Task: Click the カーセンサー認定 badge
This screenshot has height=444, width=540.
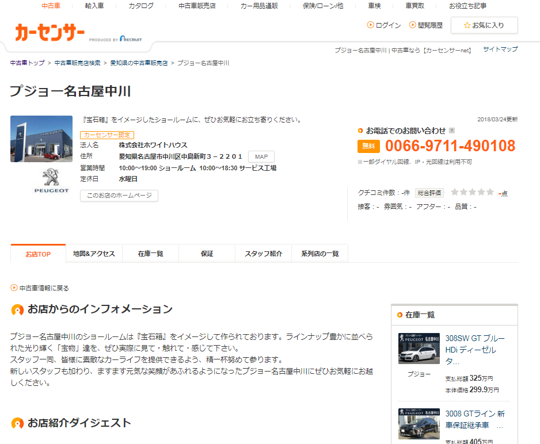Action: (107, 135)
